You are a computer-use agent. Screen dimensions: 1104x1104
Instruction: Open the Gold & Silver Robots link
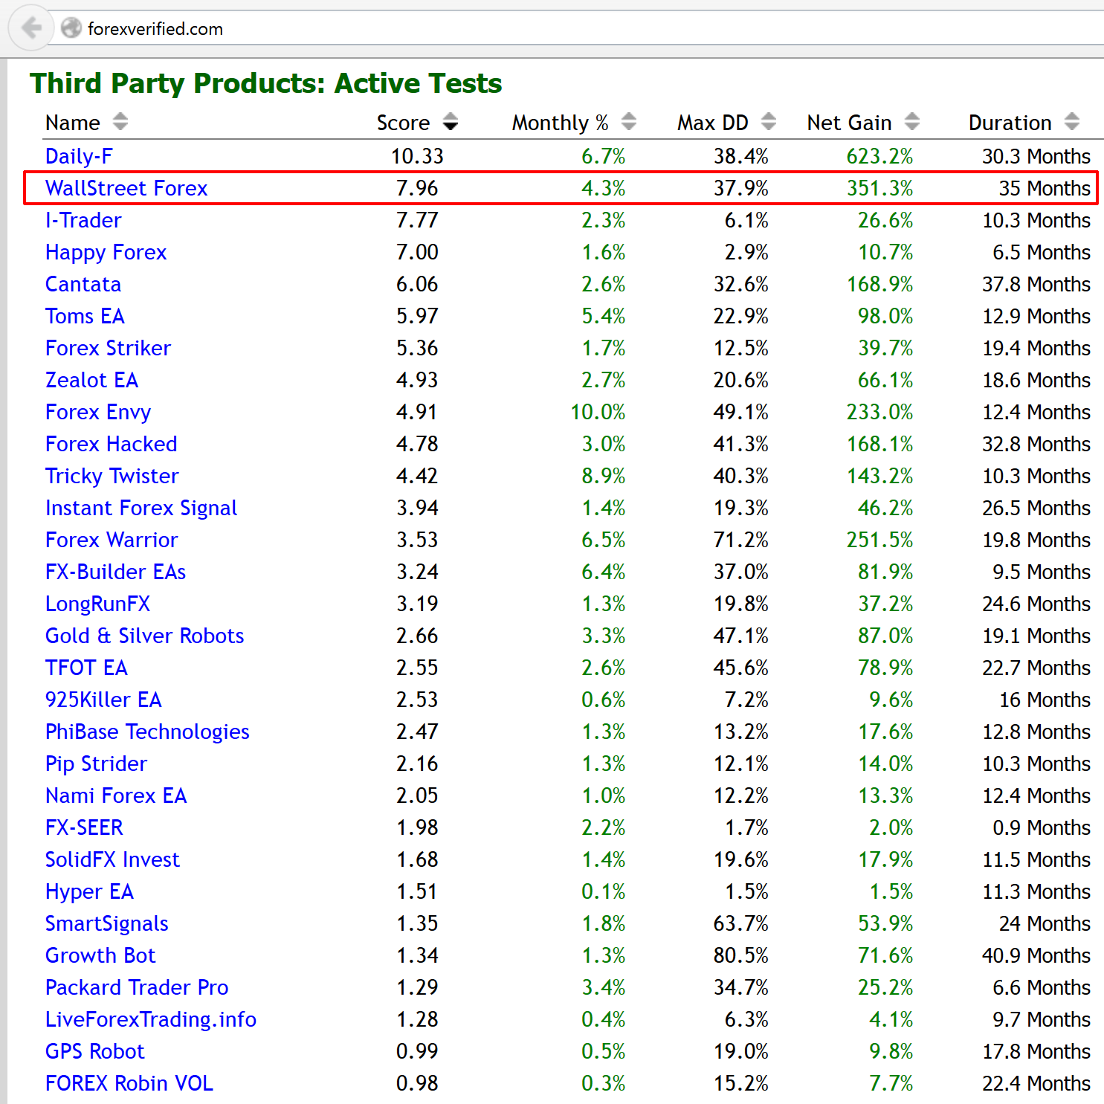point(144,636)
